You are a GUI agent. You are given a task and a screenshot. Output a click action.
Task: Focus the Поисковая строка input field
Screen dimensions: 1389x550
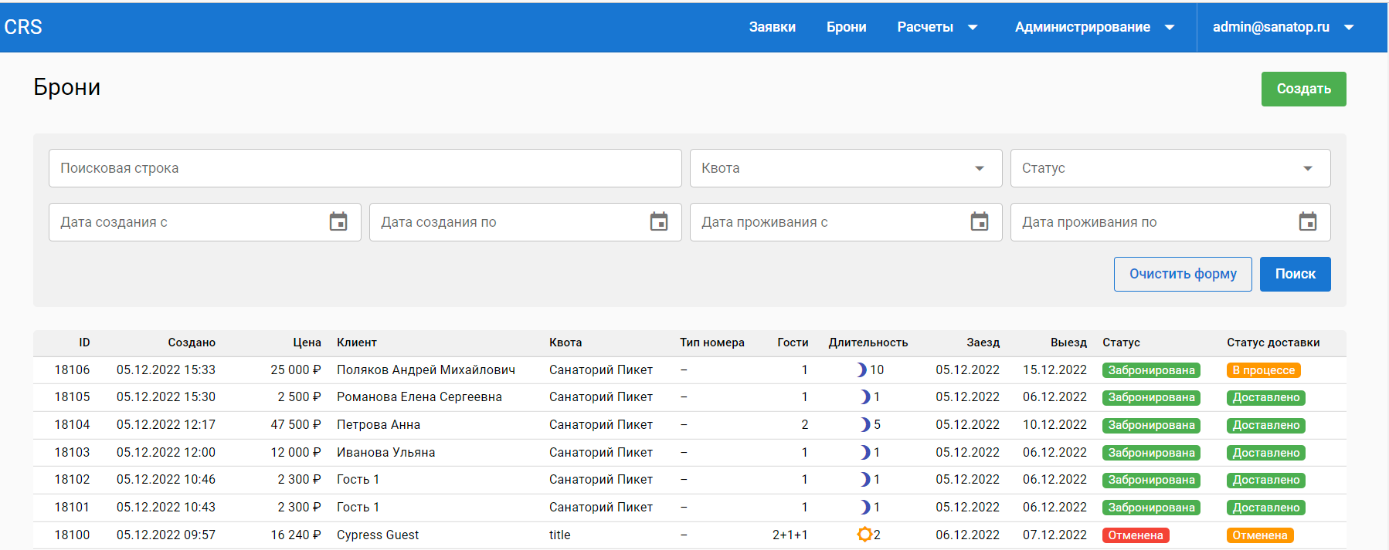[x=365, y=168]
